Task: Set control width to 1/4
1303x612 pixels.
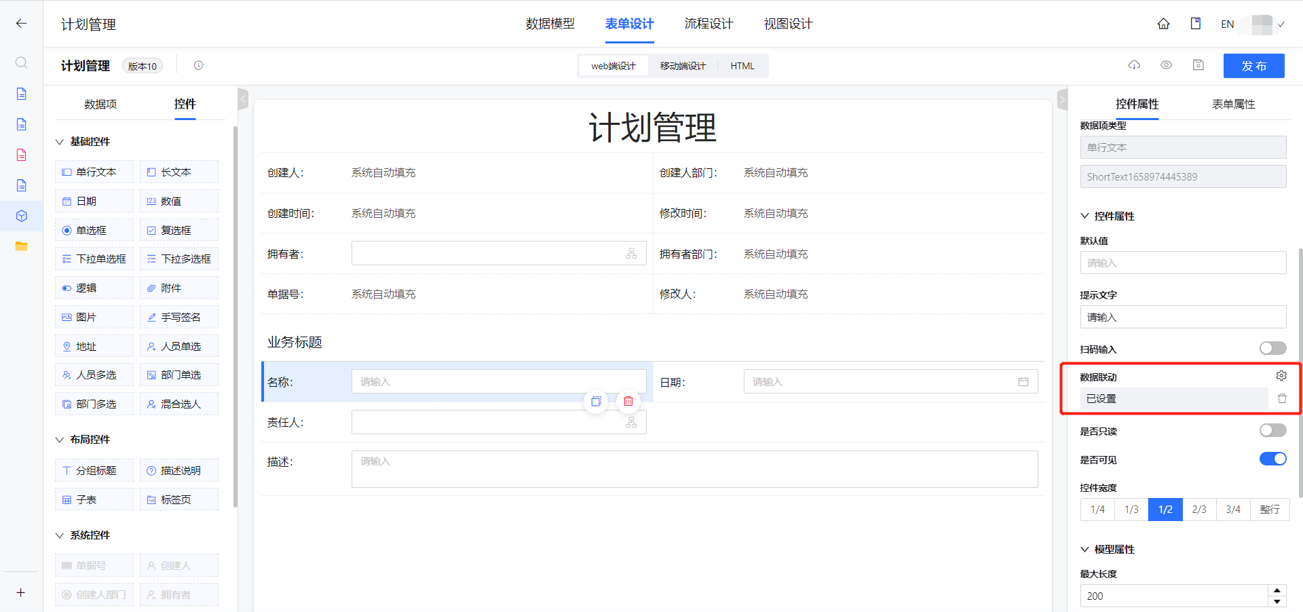Action: [1097, 510]
